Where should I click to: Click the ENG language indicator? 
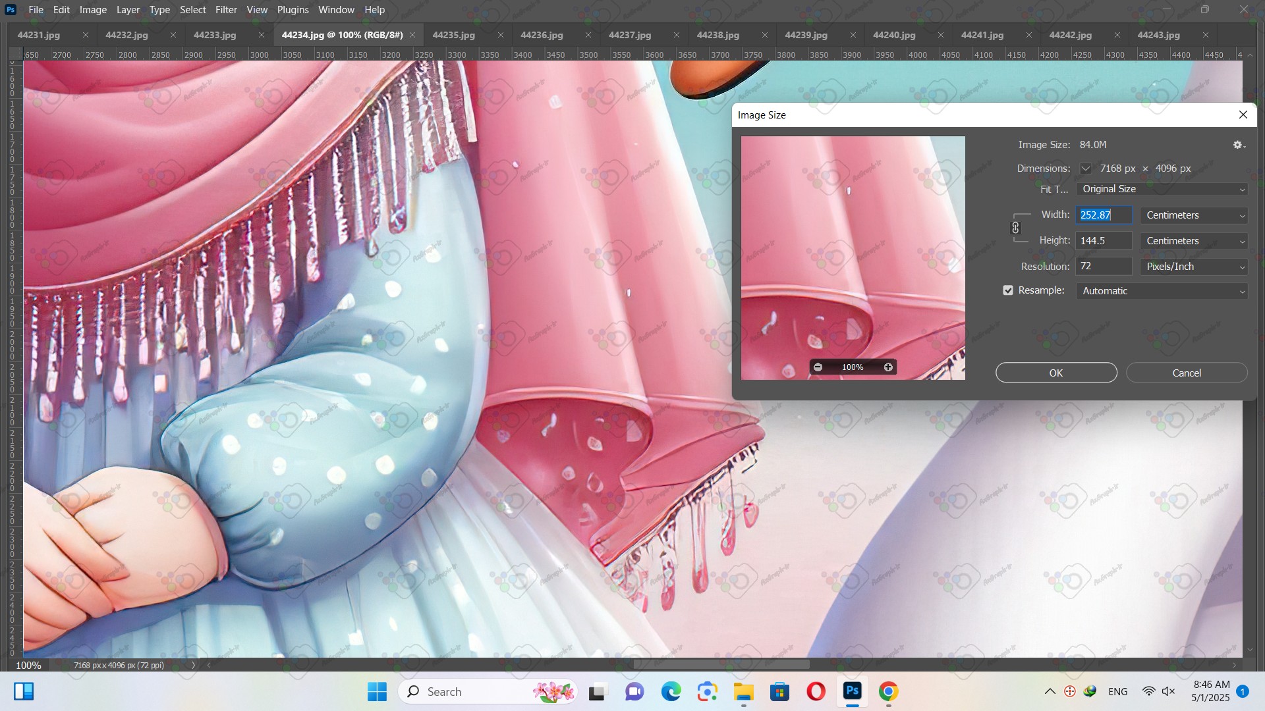[x=1118, y=691]
